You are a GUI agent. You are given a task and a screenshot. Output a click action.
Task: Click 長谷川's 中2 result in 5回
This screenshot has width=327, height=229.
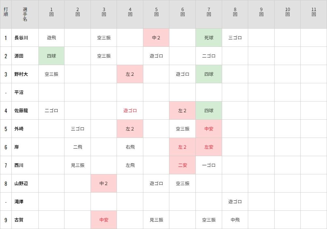(156, 38)
